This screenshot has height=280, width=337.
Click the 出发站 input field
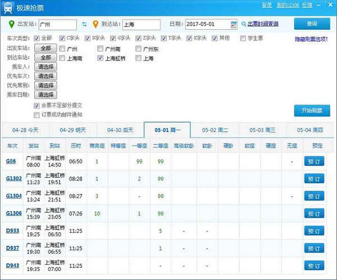point(57,25)
